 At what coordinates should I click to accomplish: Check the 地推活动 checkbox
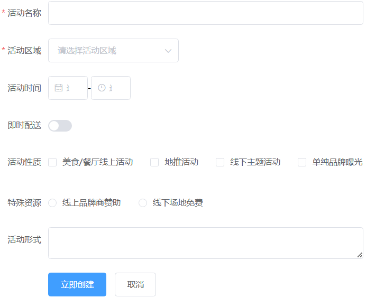(x=154, y=162)
